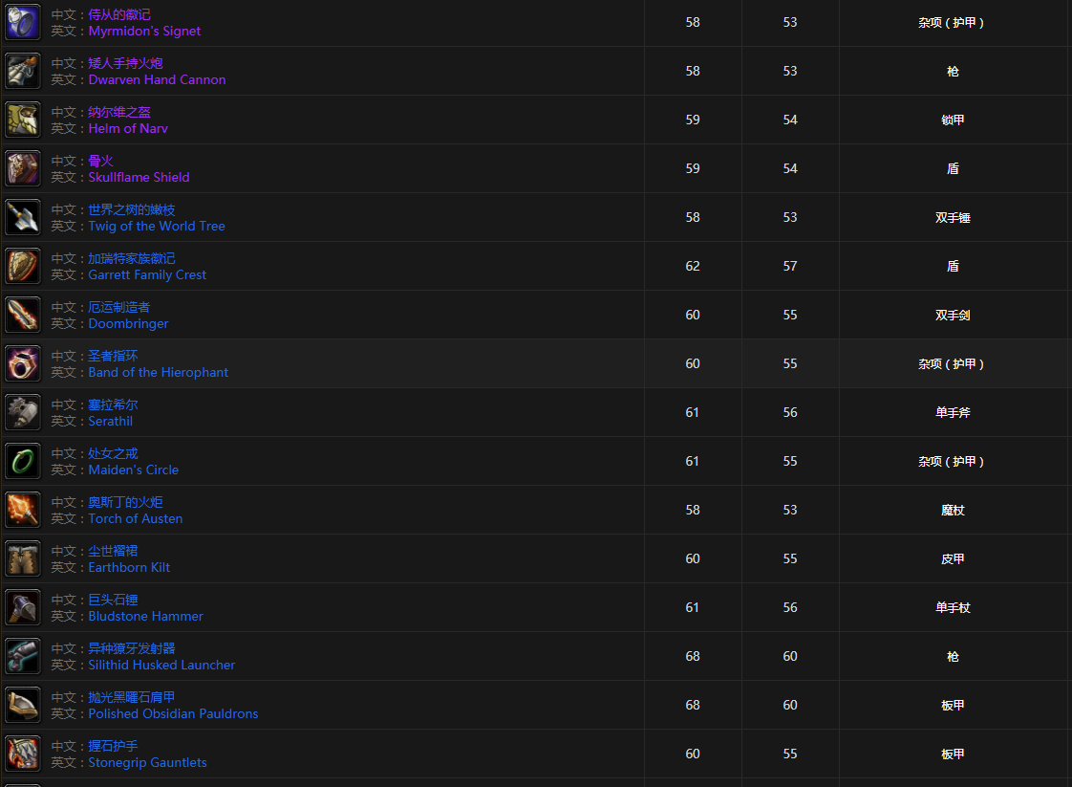Click the green Maiden's Circle ring icon

[x=23, y=461]
